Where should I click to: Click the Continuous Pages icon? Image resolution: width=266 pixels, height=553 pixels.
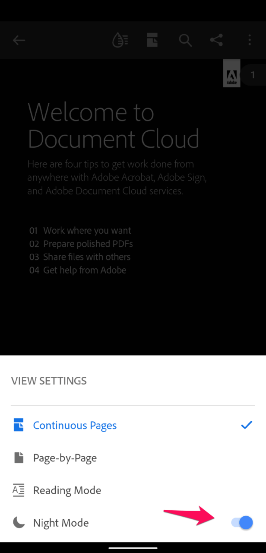(18, 425)
